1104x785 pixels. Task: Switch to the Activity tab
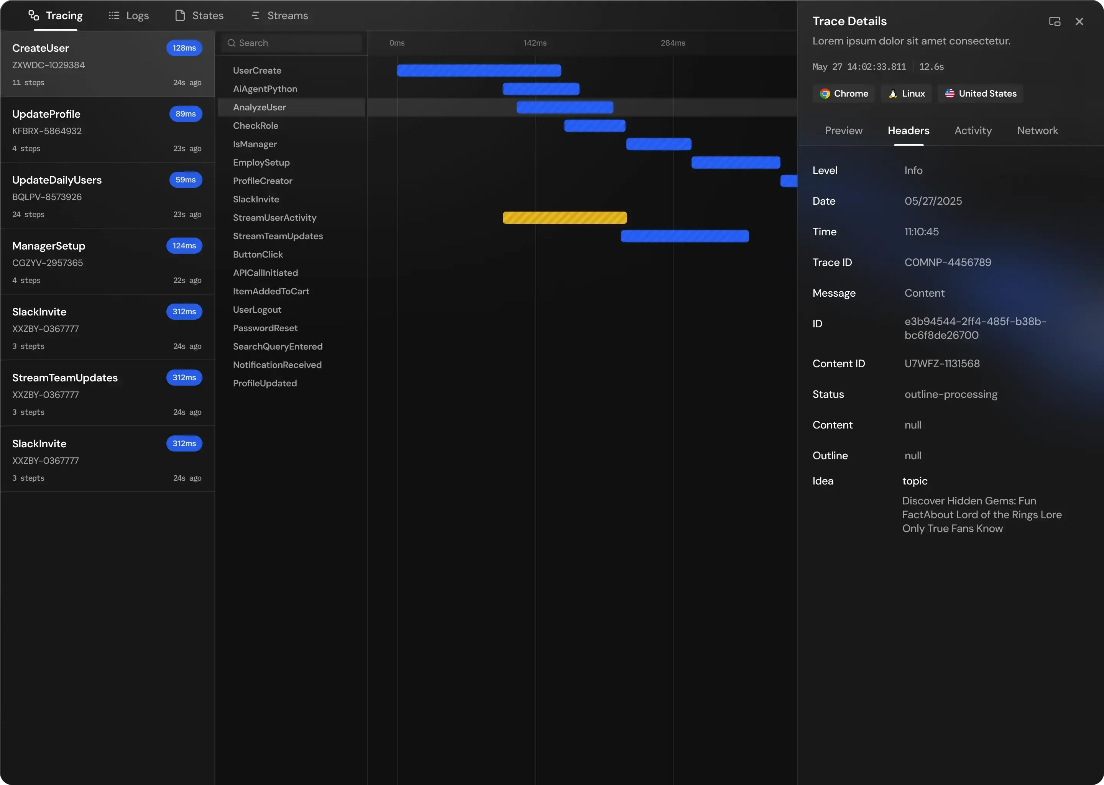click(973, 130)
